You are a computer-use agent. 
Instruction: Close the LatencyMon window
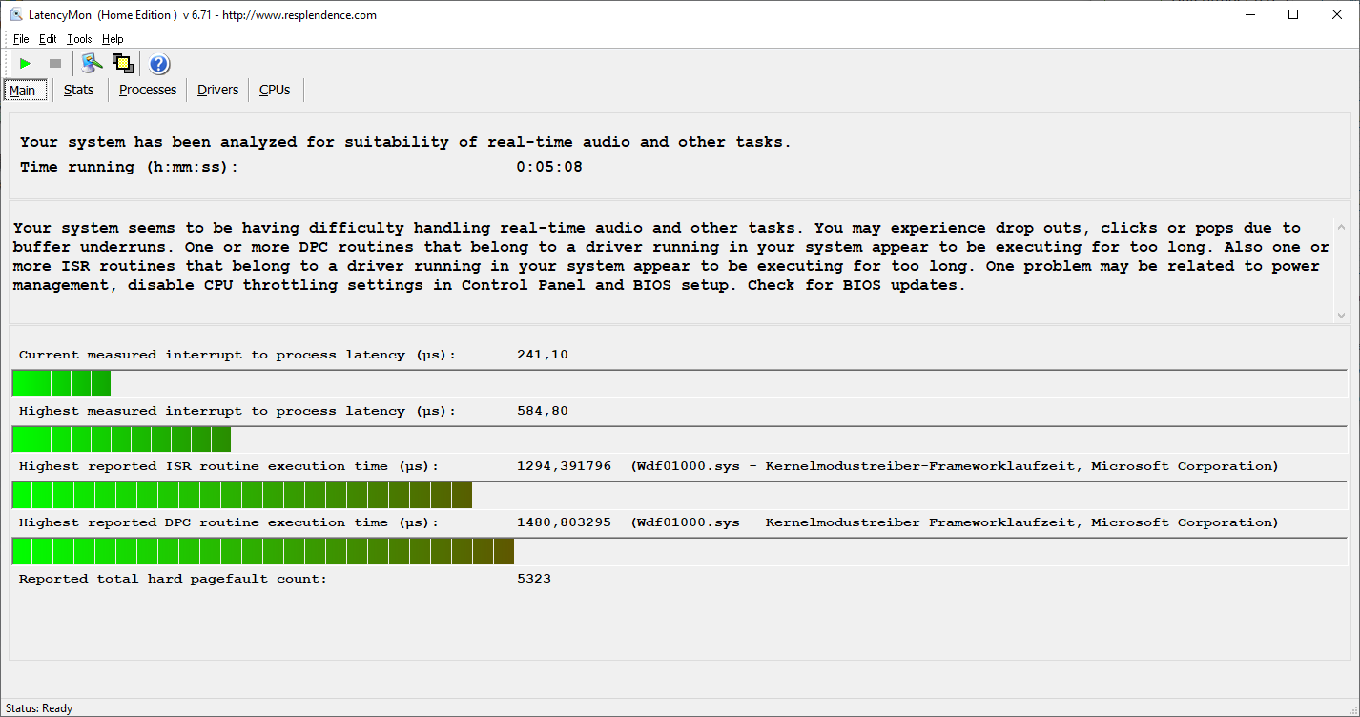pos(1337,14)
